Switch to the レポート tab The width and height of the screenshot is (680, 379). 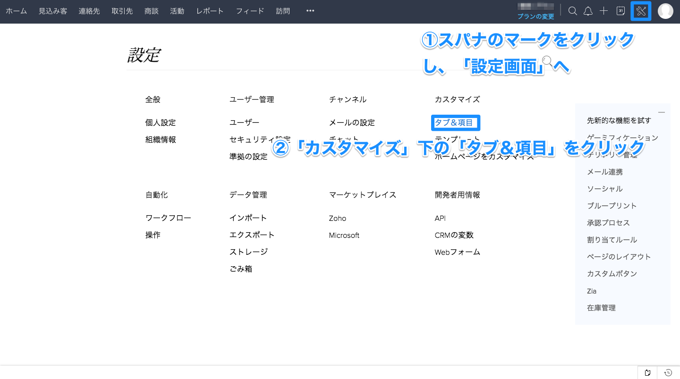210,11
